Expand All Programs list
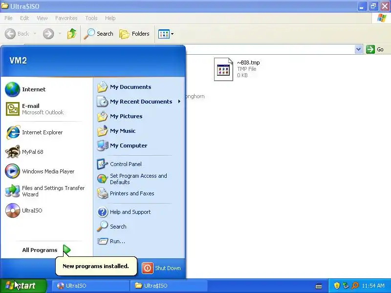Viewport: 391px width, 293px height. (46, 250)
